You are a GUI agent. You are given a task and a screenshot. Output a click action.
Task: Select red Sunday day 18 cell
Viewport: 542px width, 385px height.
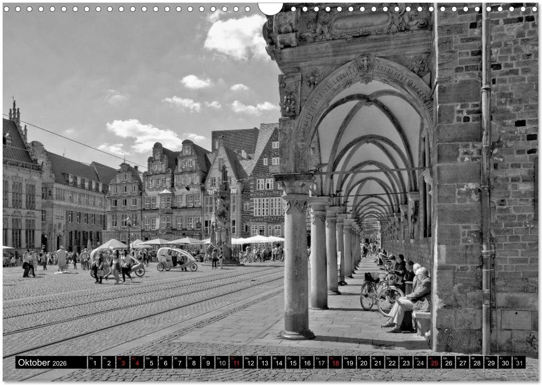click(x=335, y=362)
